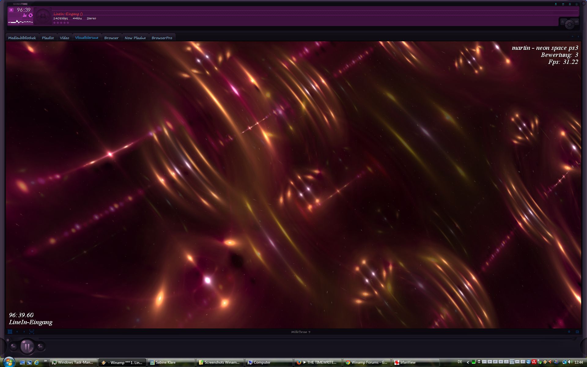The image size is (587, 367).
Task: Expand hidden tray icons arrow
Action: coord(468,362)
